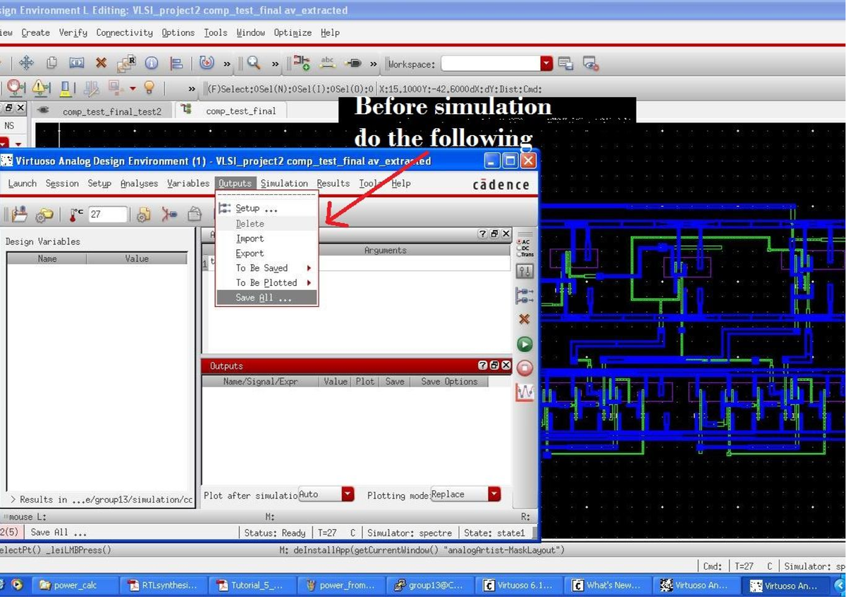
Task: Select the Setup Outputs icon in the menu
Action: pos(223,208)
